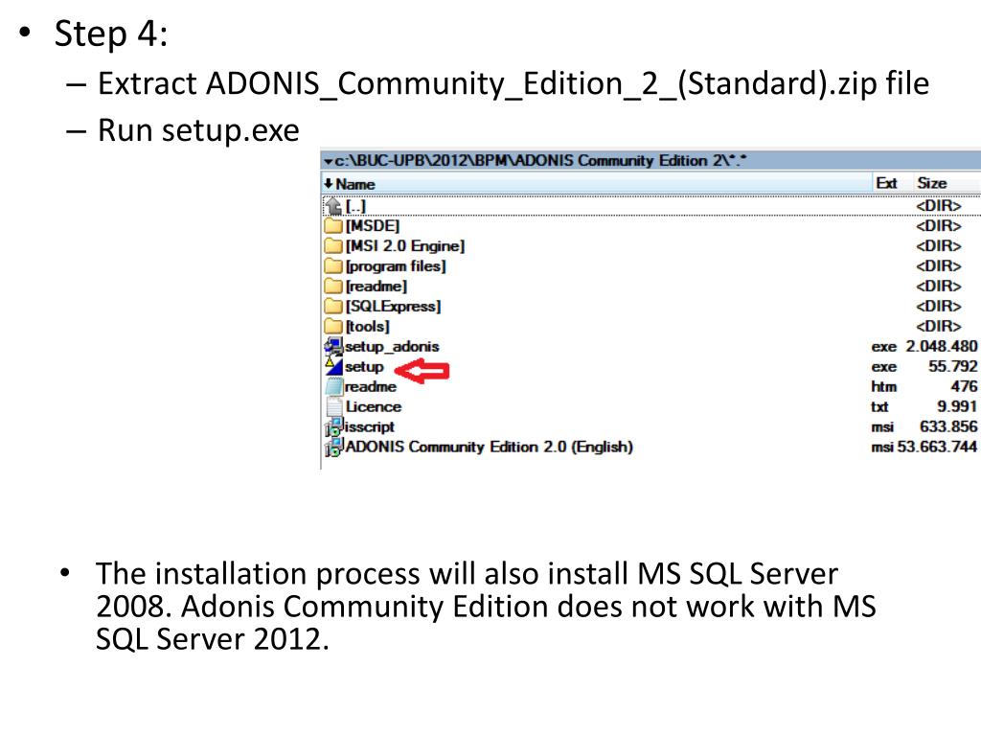
Task: Select the [program files] folder entry
Action: (395, 266)
